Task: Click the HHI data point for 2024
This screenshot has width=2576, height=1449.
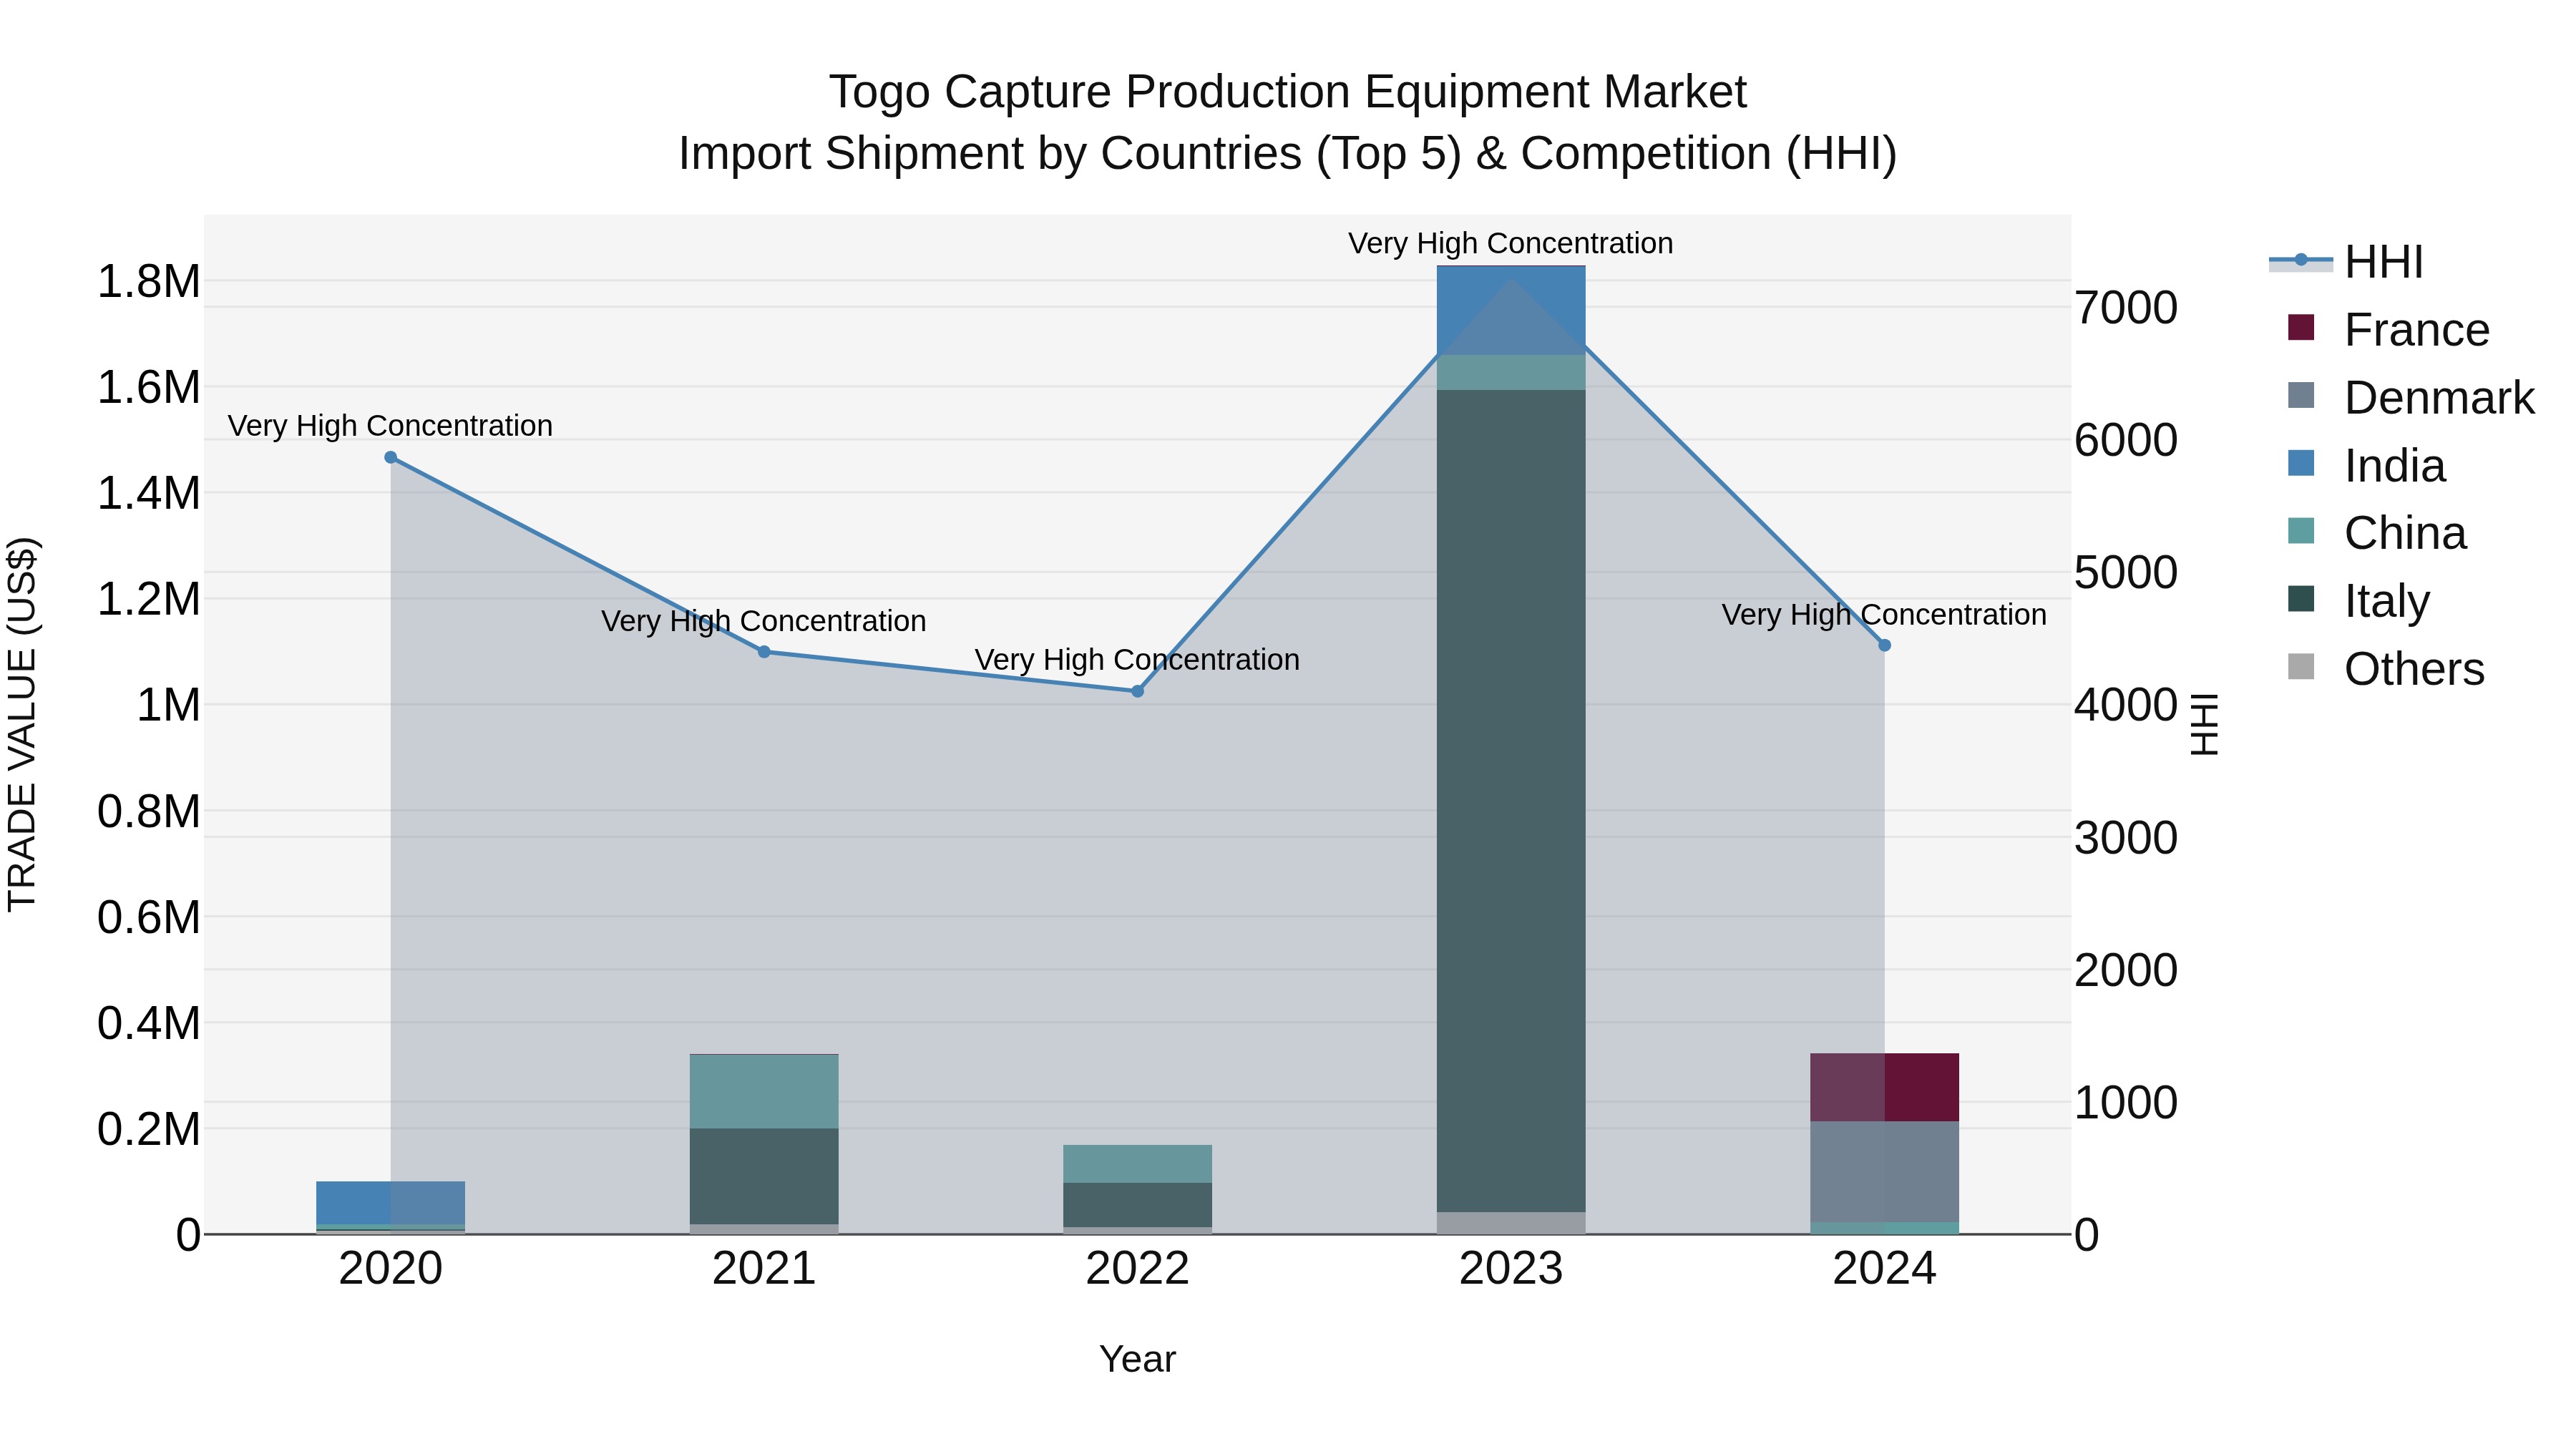Action: click(1884, 646)
